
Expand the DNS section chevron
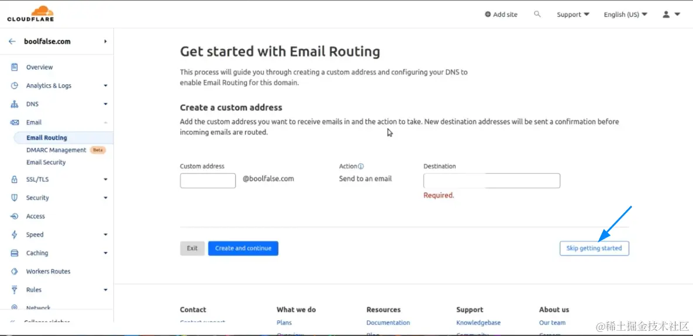click(106, 104)
